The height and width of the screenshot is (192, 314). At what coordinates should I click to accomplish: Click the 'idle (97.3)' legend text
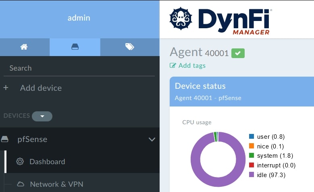point(271,175)
